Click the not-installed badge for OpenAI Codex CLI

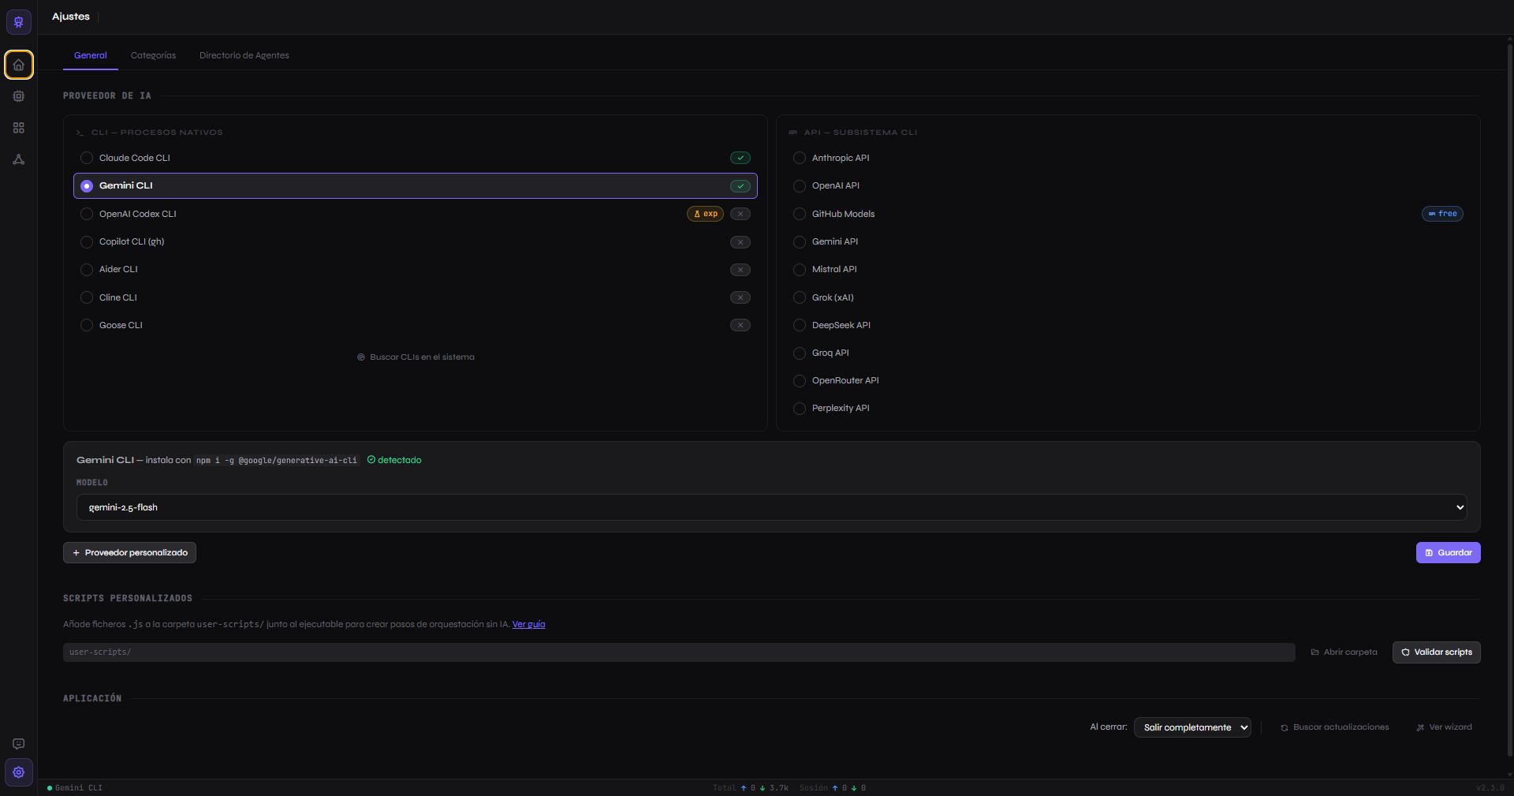(x=740, y=214)
